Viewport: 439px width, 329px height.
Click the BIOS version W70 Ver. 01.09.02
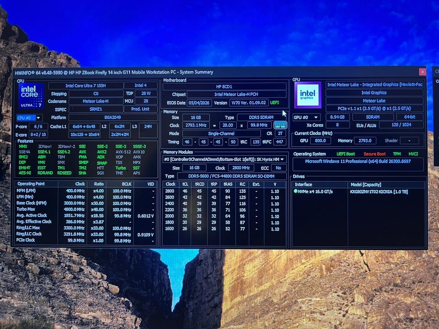(249, 103)
